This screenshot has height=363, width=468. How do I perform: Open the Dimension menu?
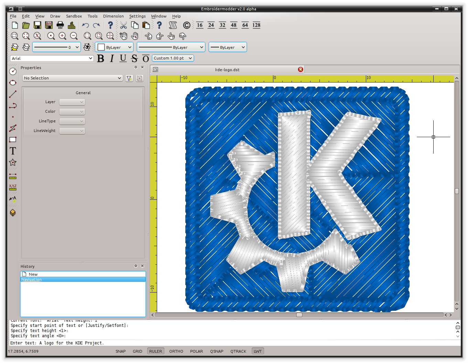point(113,16)
